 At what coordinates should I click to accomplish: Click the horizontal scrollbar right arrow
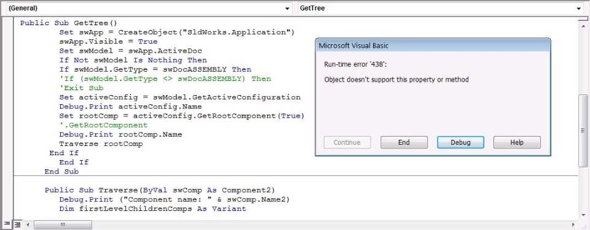pos(573,224)
